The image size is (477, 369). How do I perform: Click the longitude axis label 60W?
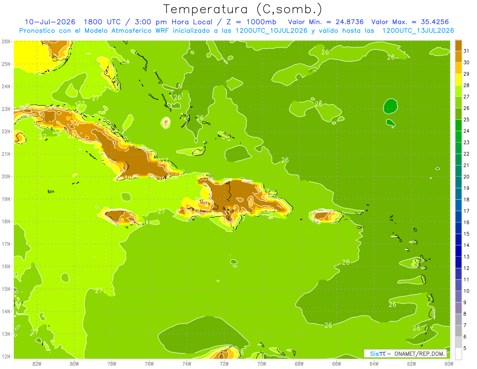tap(449, 363)
